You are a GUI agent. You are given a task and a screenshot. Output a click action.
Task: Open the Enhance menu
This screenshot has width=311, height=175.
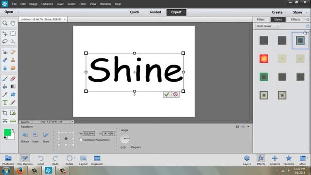click(x=47, y=4)
